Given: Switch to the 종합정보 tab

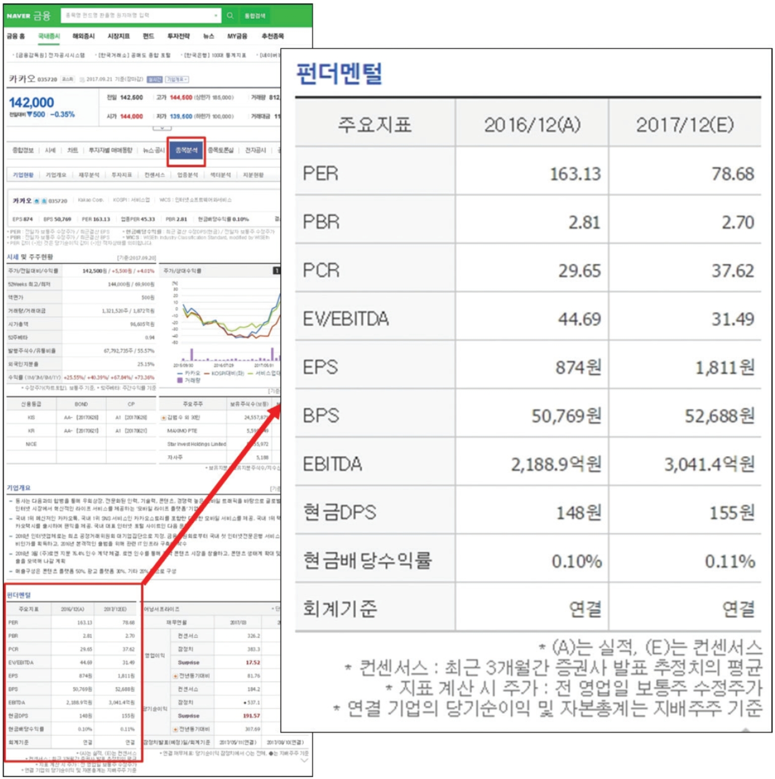Looking at the screenshot, I should (23, 150).
